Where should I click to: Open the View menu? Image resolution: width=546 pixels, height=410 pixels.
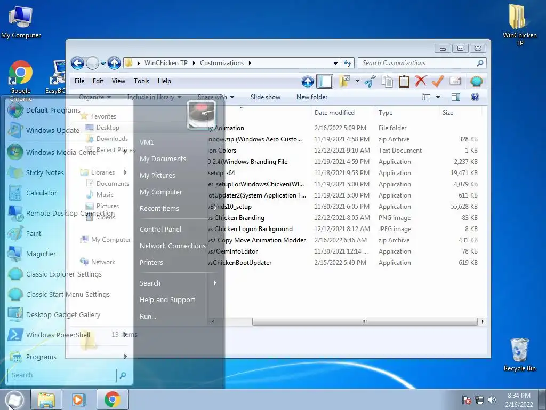(118, 81)
